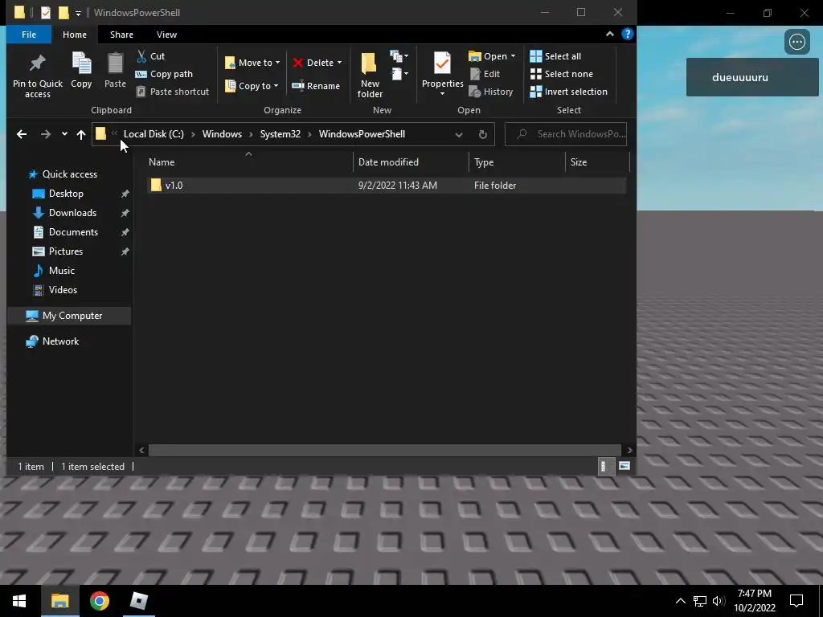The image size is (823, 617).
Task: Switch to the View ribbon tab
Action: (x=166, y=35)
